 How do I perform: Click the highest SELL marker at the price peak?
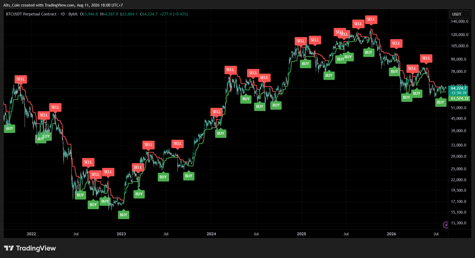371,19
